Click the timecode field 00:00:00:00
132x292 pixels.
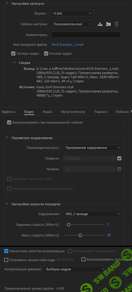tap(65, 260)
